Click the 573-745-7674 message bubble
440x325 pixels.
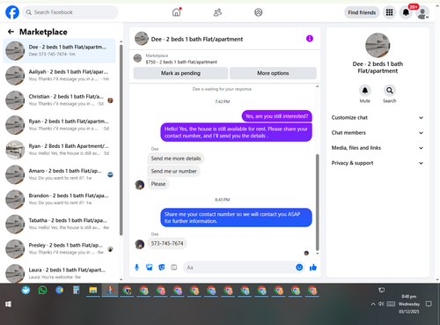(167, 243)
